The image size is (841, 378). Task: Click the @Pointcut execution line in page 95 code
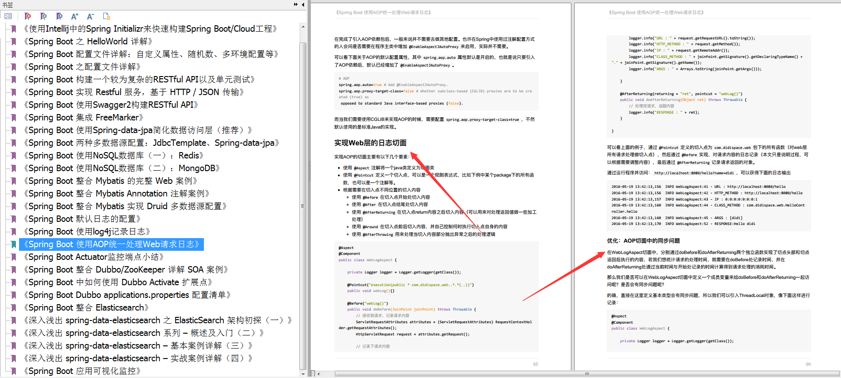(410, 285)
